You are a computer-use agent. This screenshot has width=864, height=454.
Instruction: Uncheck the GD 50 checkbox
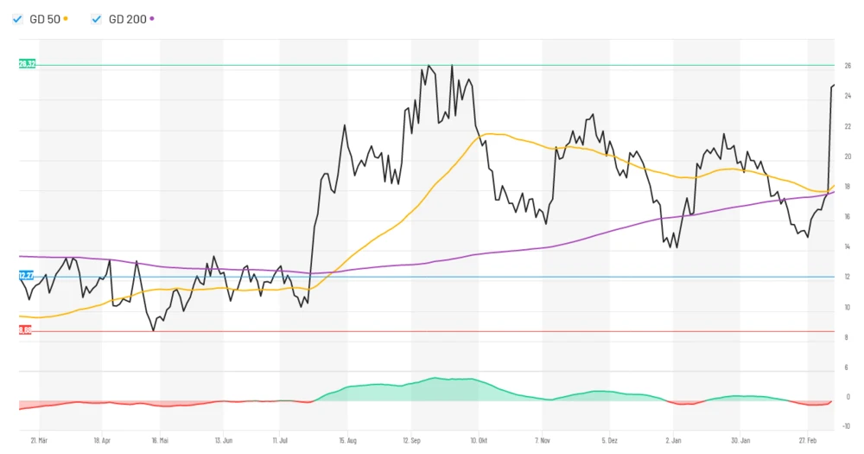(17, 19)
